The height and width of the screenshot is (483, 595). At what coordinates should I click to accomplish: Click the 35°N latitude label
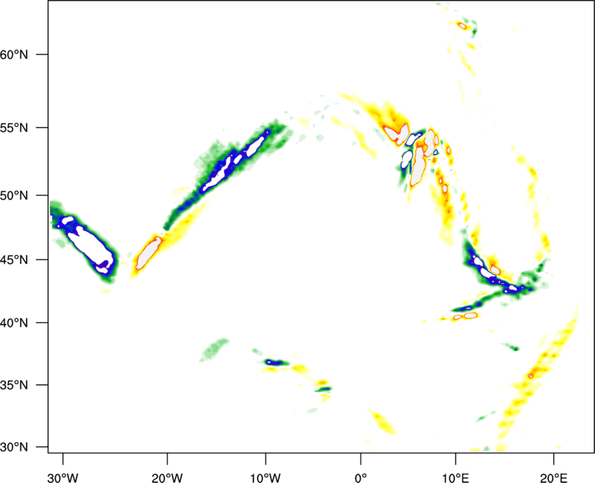(14, 385)
